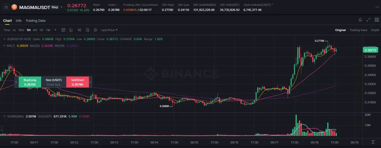Open price alert bell icon

[x=360, y=20]
